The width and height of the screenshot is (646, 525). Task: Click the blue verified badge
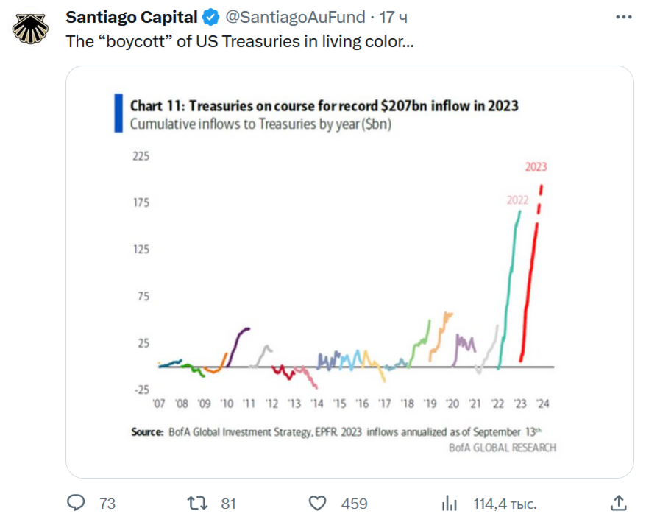tap(210, 17)
